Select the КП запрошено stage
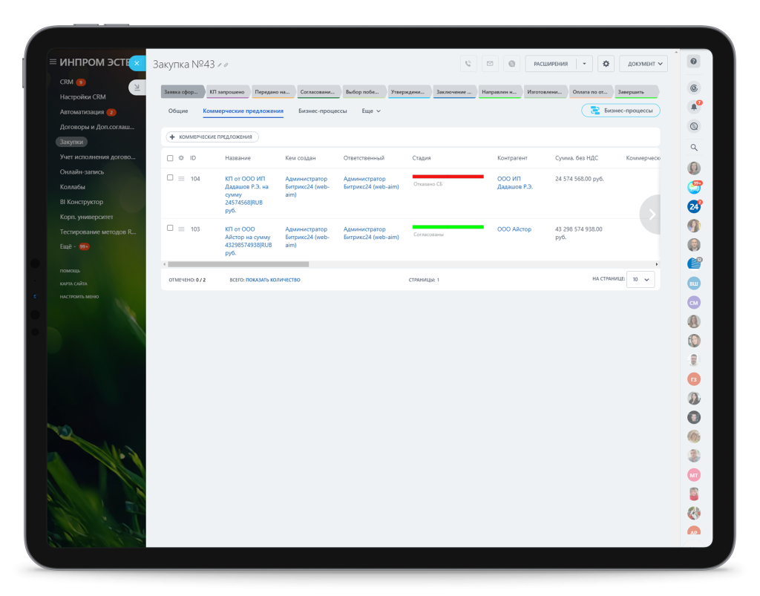 click(x=227, y=91)
